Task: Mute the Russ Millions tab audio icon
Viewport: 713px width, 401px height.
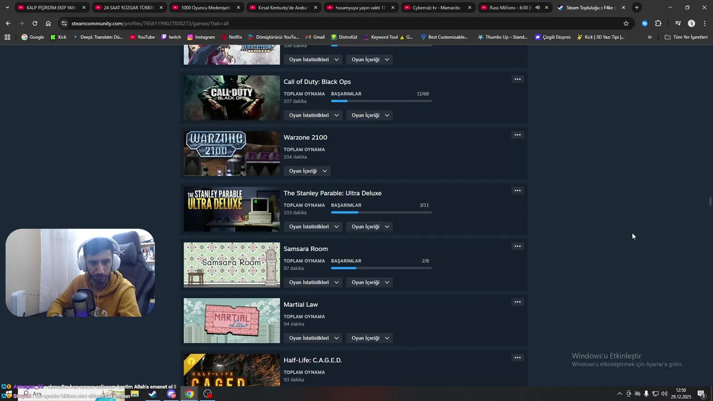Action: pyautogui.click(x=538, y=8)
